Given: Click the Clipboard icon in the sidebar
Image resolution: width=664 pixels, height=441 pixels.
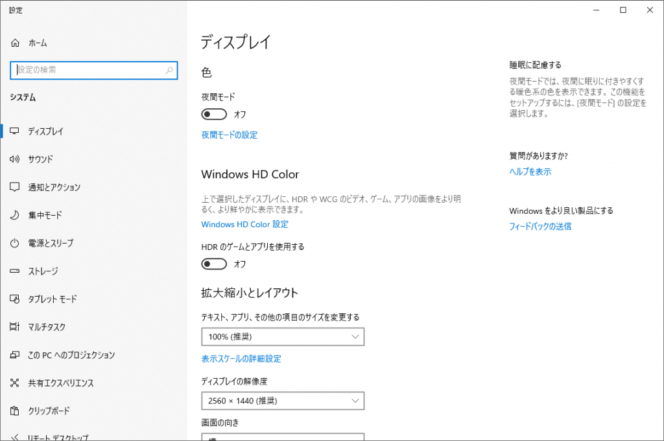Looking at the screenshot, I should [15, 411].
